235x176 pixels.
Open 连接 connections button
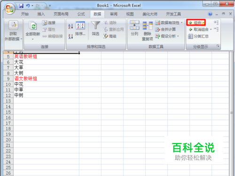tap(49, 23)
